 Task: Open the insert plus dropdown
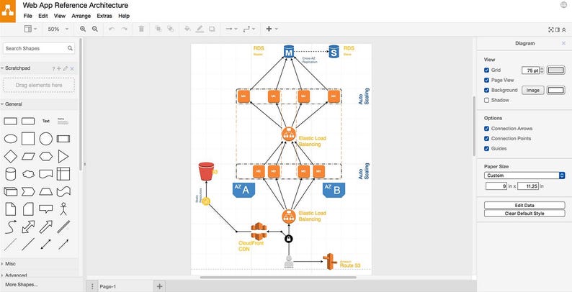tap(272, 29)
